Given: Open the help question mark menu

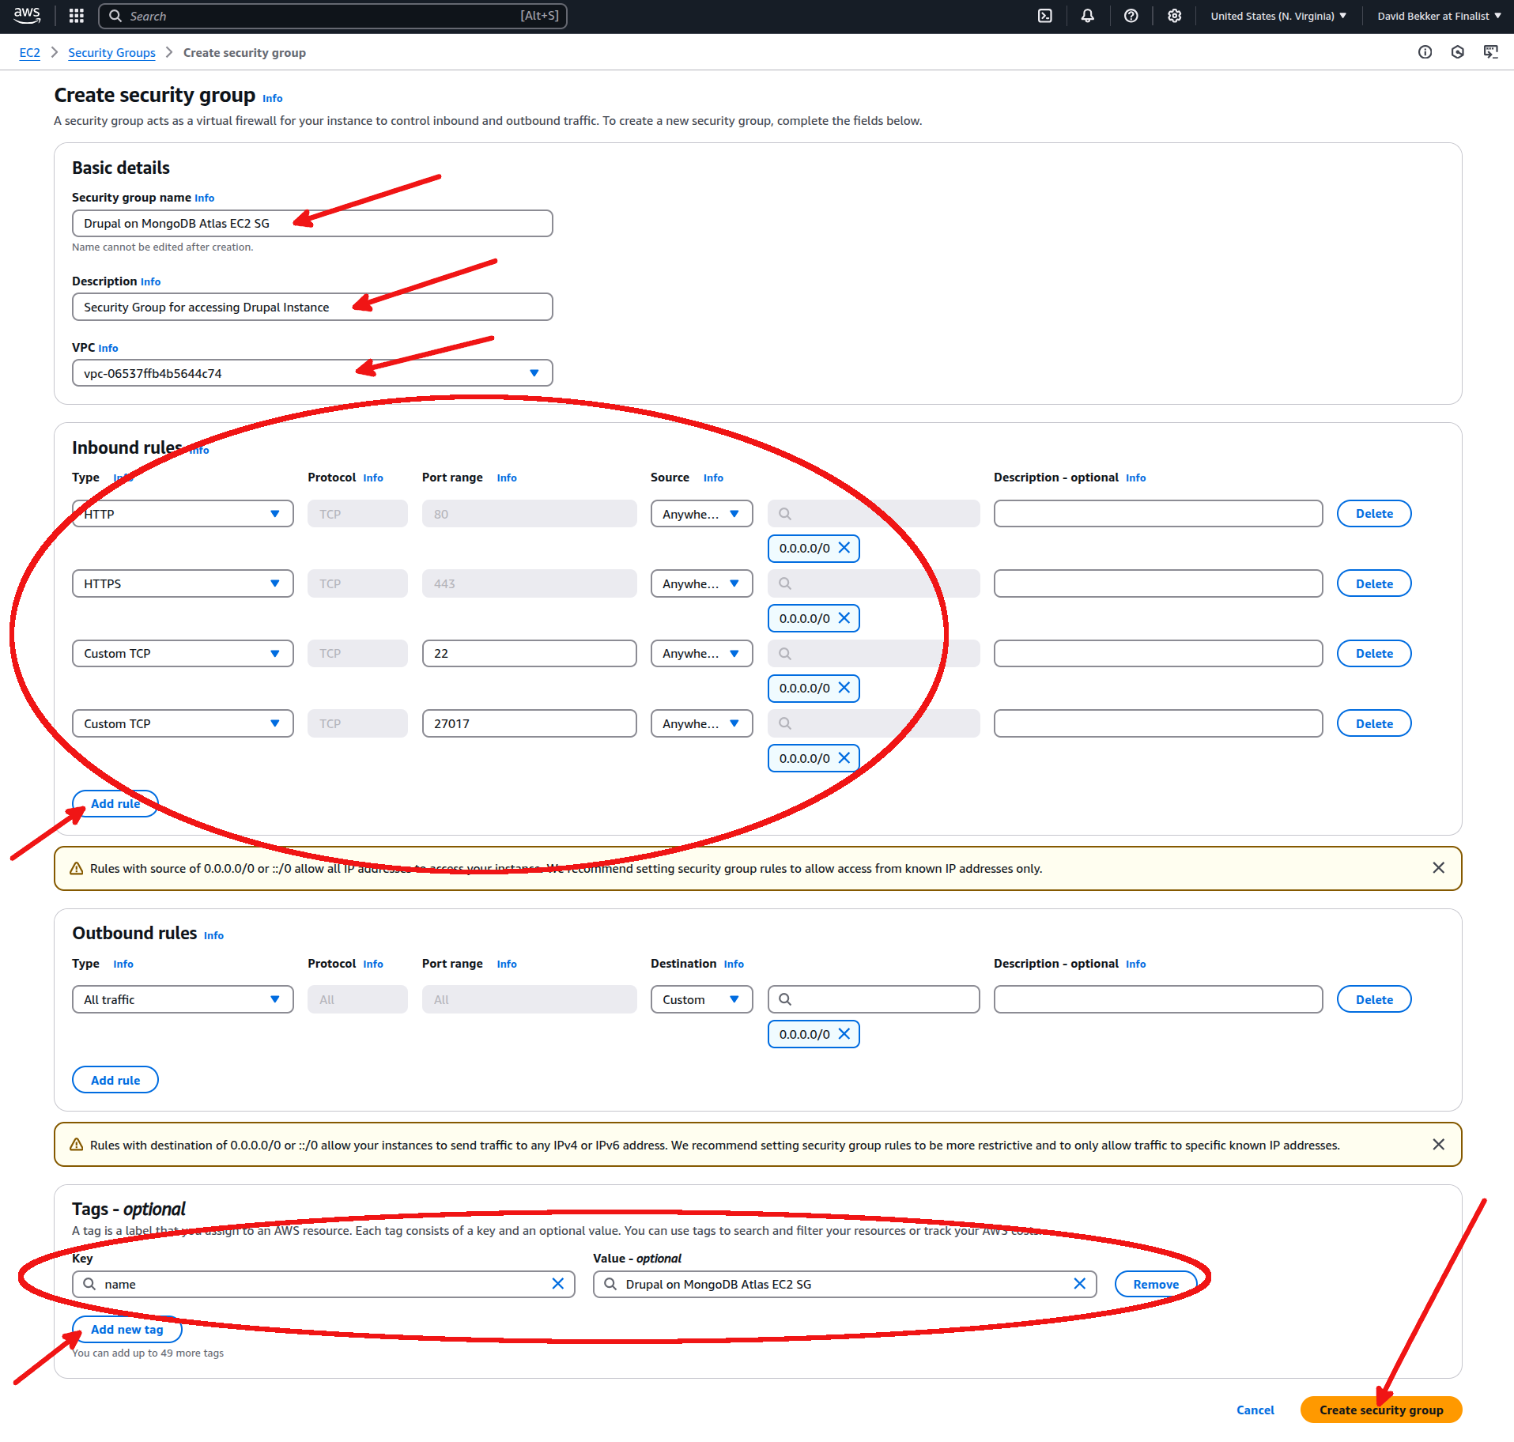Looking at the screenshot, I should tap(1131, 16).
